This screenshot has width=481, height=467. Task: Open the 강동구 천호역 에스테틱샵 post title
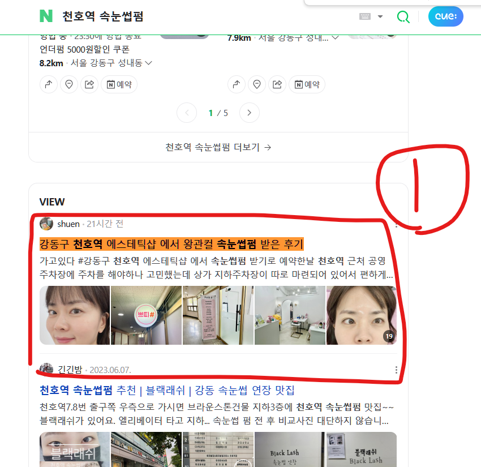[171, 244]
